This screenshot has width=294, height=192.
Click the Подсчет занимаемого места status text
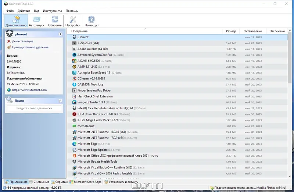point(250,188)
